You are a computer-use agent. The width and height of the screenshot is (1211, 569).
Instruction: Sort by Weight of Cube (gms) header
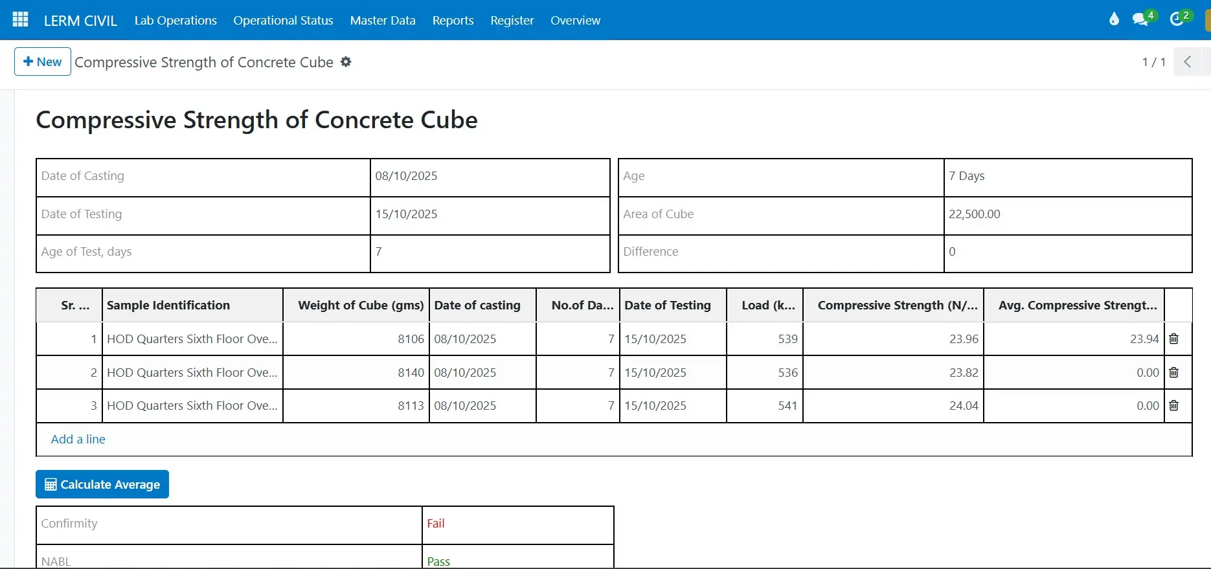[x=356, y=305]
